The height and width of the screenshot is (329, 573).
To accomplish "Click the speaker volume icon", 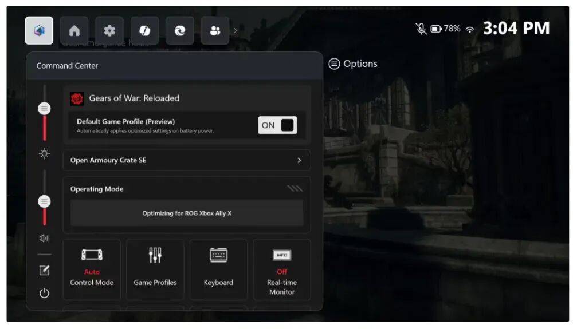I will (44, 238).
